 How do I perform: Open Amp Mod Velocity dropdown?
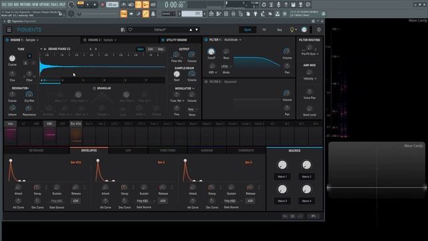coord(310,79)
